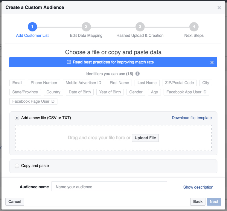Dismiss the best practices blue banner

[212, 63]
